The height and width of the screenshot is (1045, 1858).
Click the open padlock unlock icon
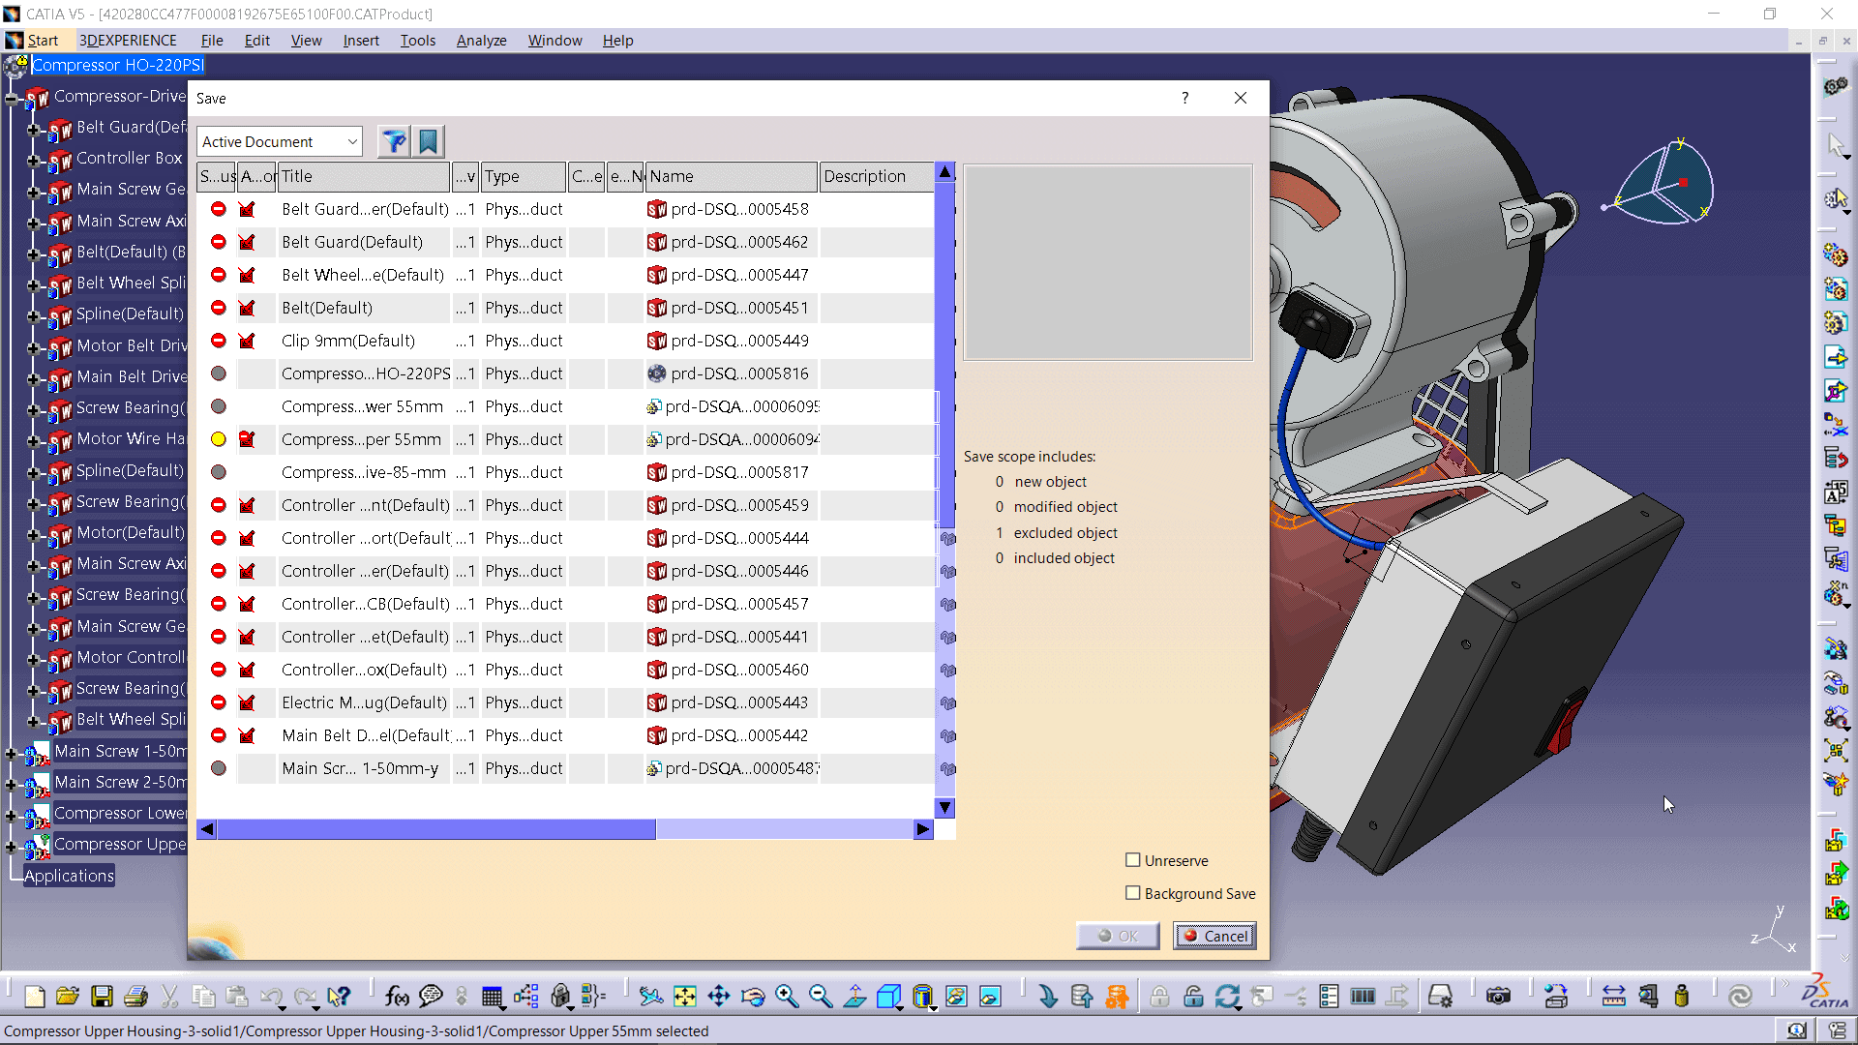pos(1193,996)
